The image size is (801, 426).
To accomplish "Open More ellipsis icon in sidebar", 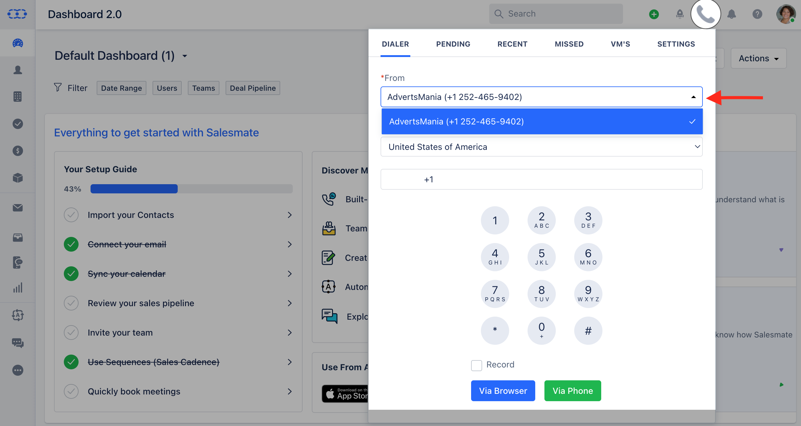I will click(x=18, y=370).
